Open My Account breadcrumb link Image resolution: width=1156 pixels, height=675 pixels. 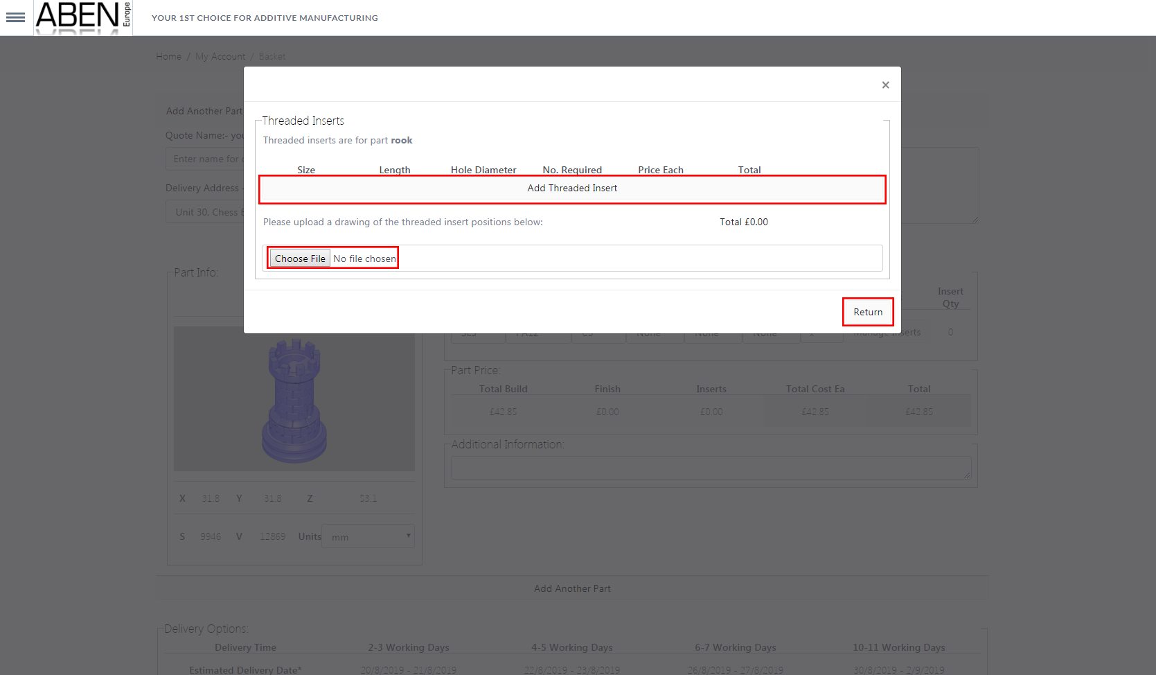220,57
